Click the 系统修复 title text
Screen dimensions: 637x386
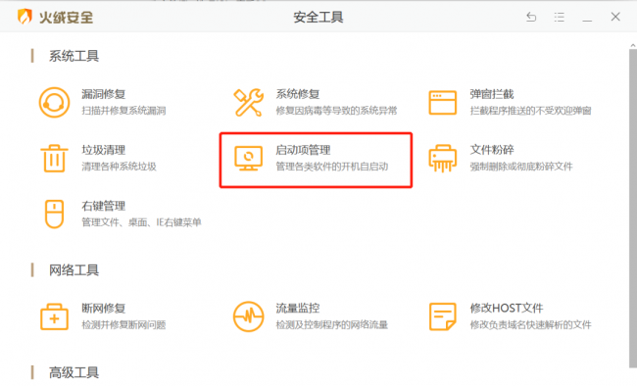[298, 94]
